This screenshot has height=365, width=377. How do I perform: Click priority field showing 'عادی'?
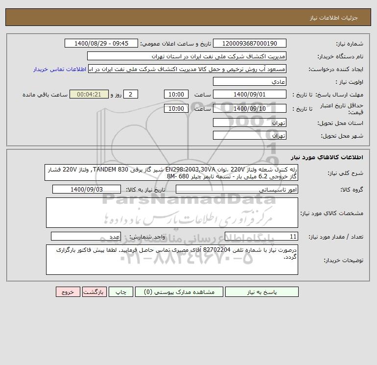[250, 81]
